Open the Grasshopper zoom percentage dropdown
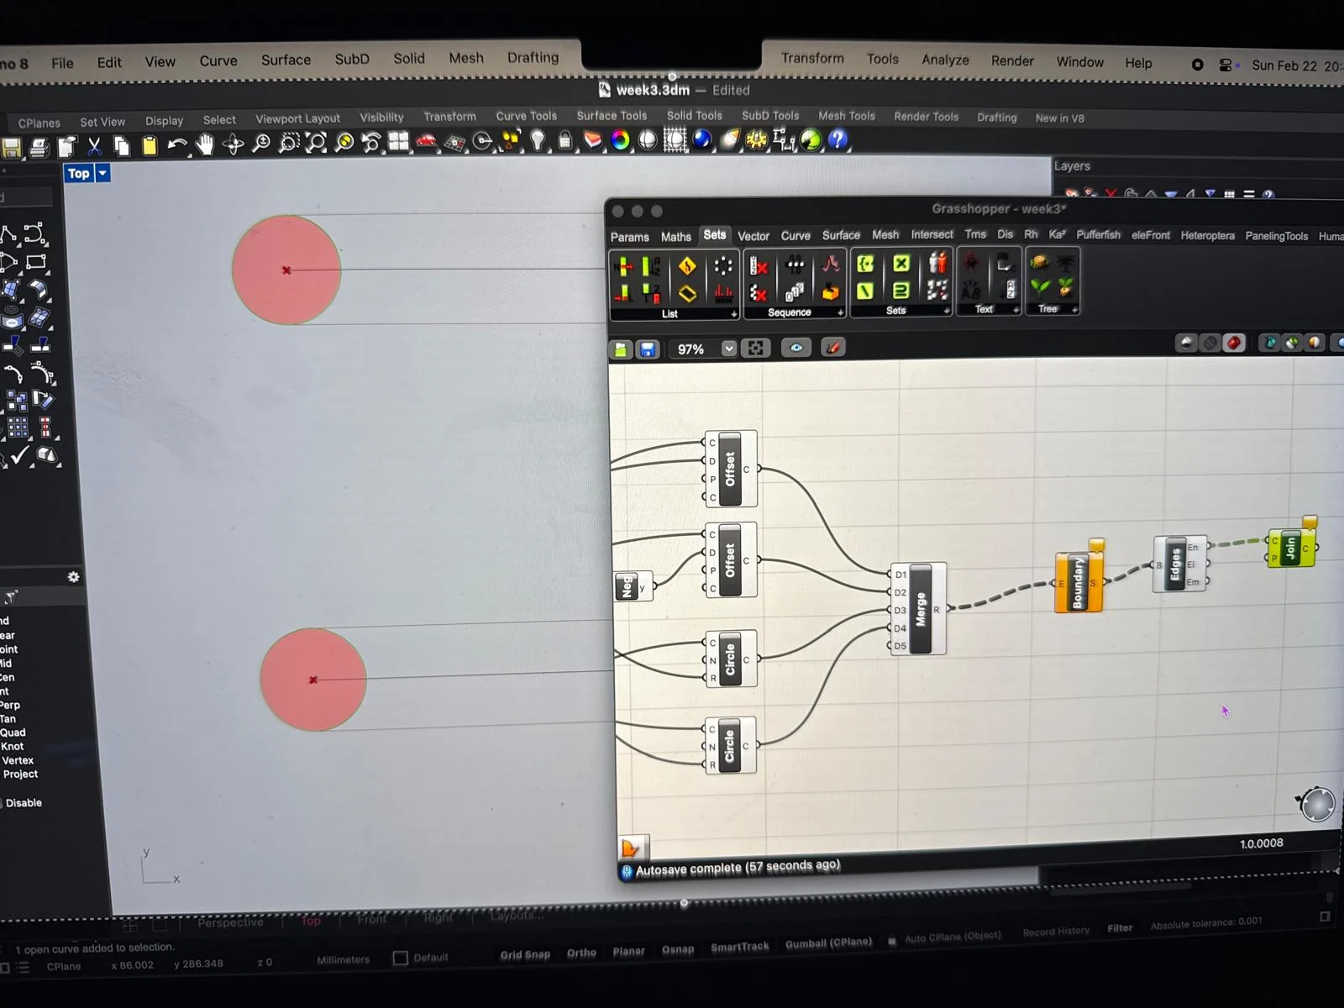The height and width of the screenshot is (1008, 1344). point(729,349)
